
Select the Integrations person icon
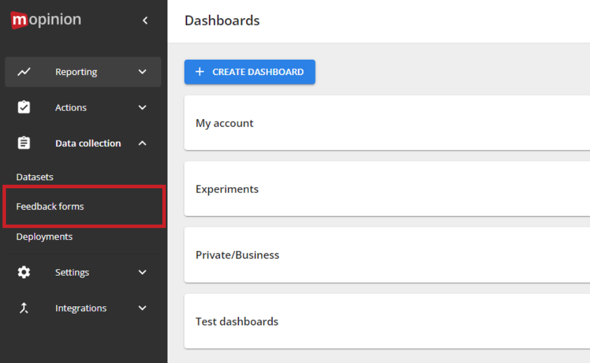24,308
